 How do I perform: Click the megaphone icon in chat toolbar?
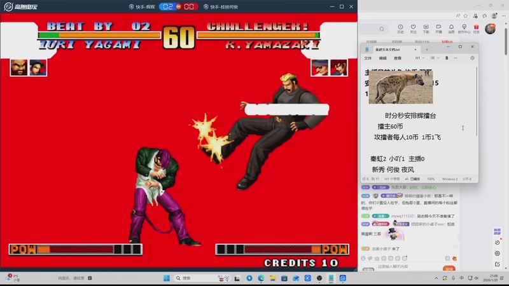370,259
